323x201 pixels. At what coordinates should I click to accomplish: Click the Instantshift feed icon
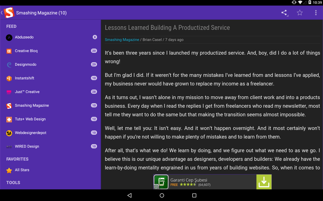(9, 78)
